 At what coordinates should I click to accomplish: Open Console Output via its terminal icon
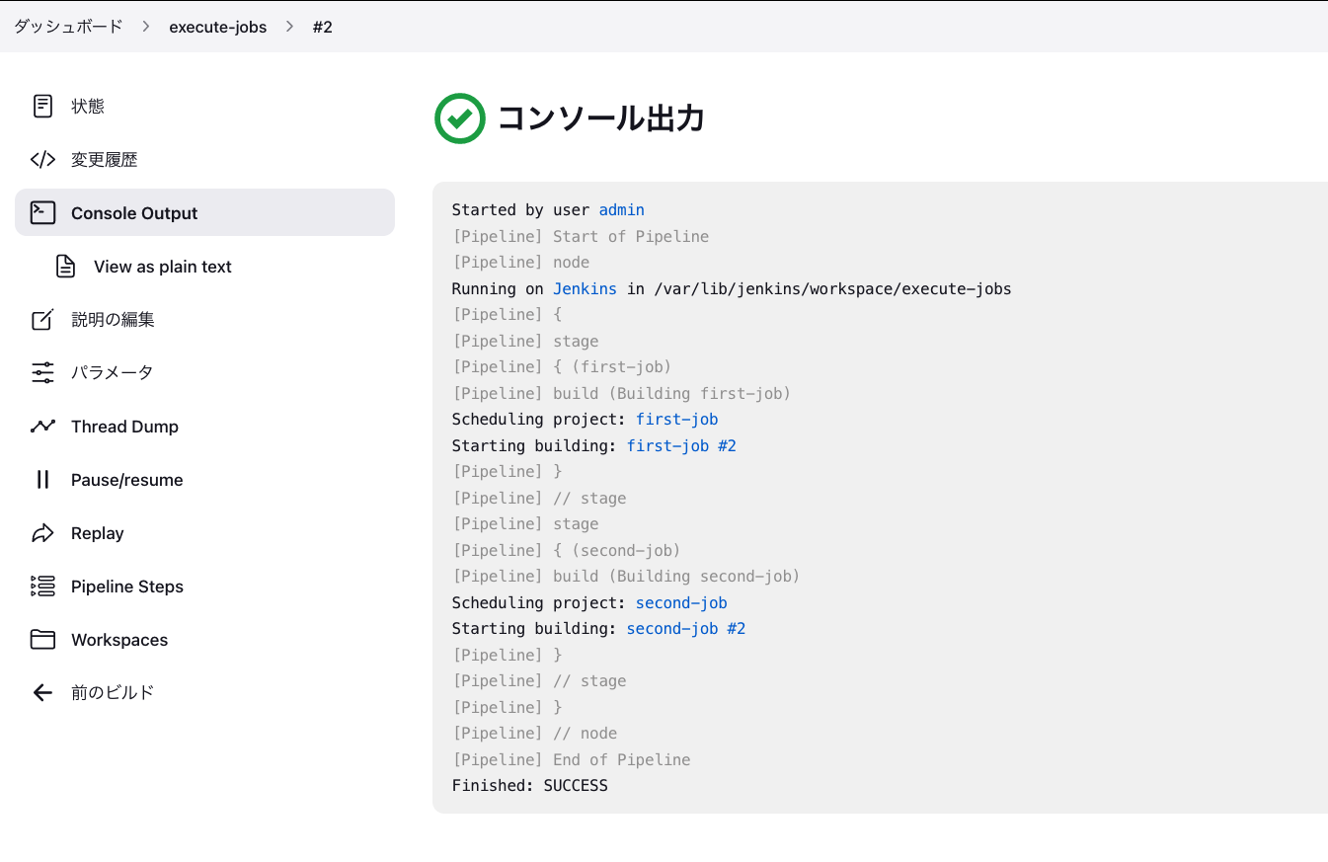point(41,212)
